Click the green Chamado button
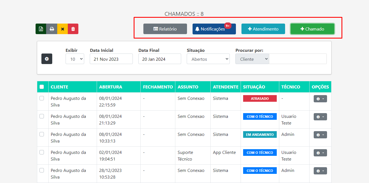The height and width of the screenshot is (183, 369). (312, 29)
